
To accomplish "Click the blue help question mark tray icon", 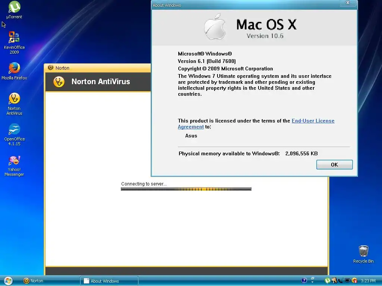I will [304, 280].
